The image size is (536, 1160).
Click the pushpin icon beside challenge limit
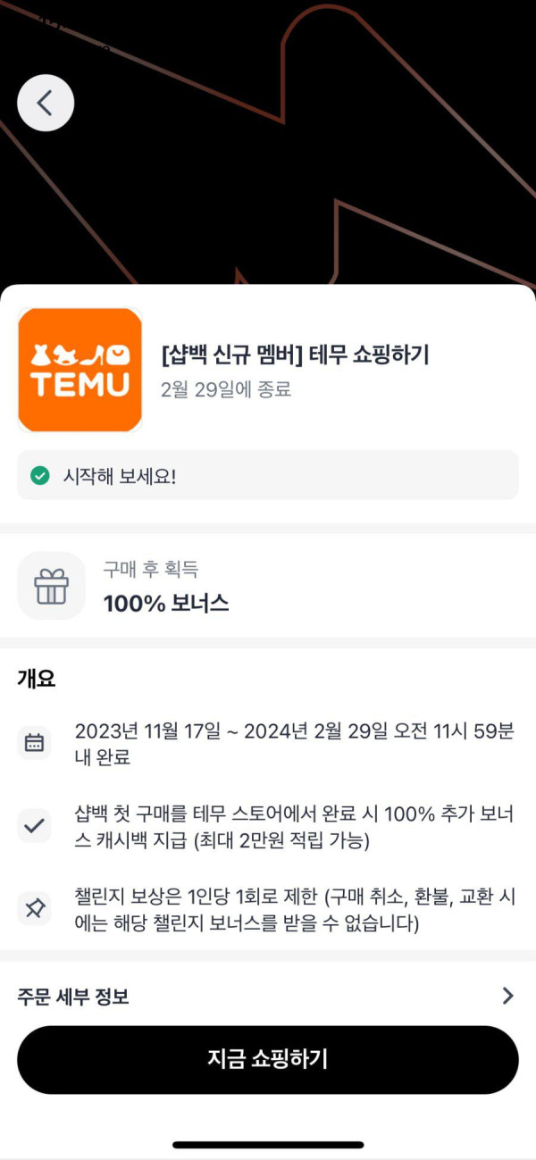coord(34,909)
